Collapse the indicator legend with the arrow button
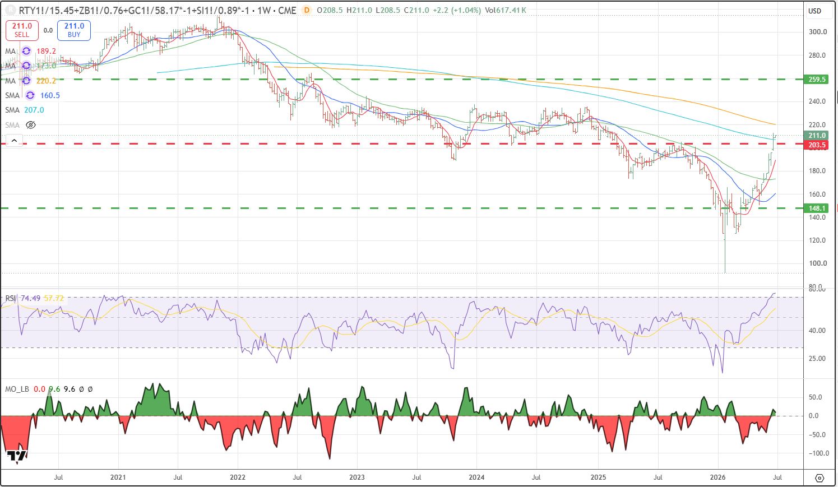Image resolution: width=838 pixels, height=487 pixels. [14, 140]
